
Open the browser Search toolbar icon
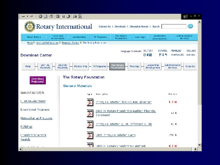tap(57, 16)
